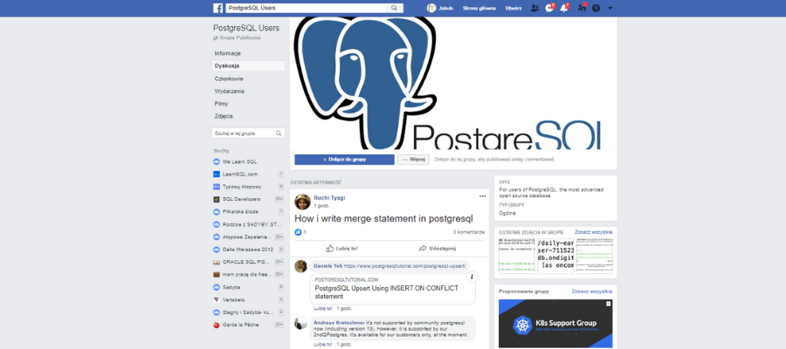Click the like reaction count icon
Viewport: 786px width, 349px height.
point(299,232)
